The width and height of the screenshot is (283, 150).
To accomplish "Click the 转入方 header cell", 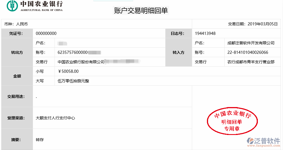I will pyautogui.click(x=178, y=52).
